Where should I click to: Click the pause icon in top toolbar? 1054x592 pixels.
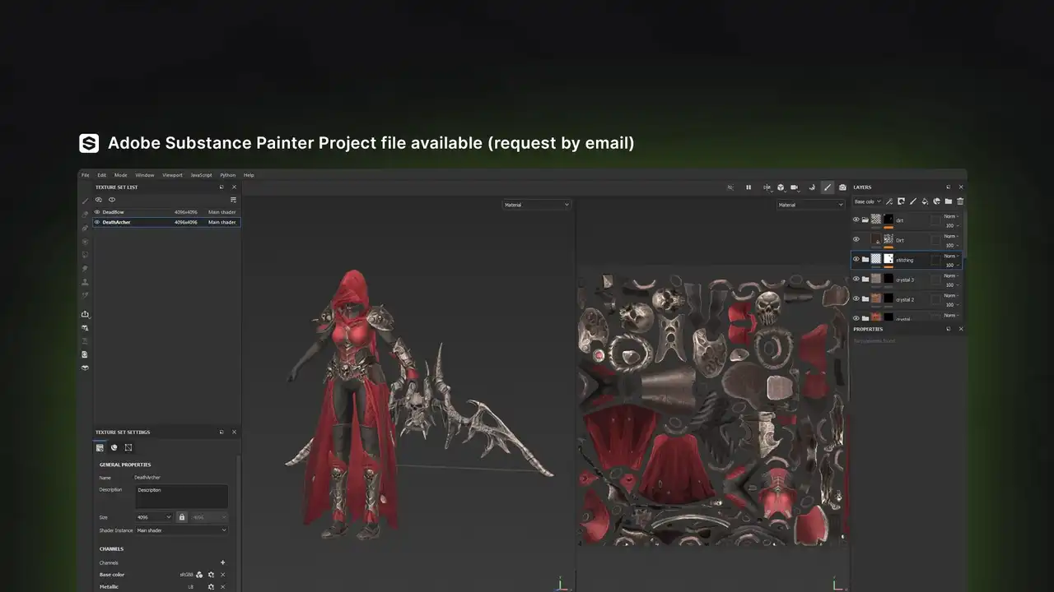749,187
